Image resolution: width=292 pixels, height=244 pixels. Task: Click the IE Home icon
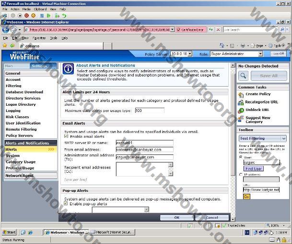(x=222, y=45)
